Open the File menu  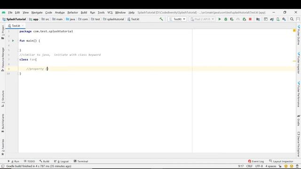(10, 13)
